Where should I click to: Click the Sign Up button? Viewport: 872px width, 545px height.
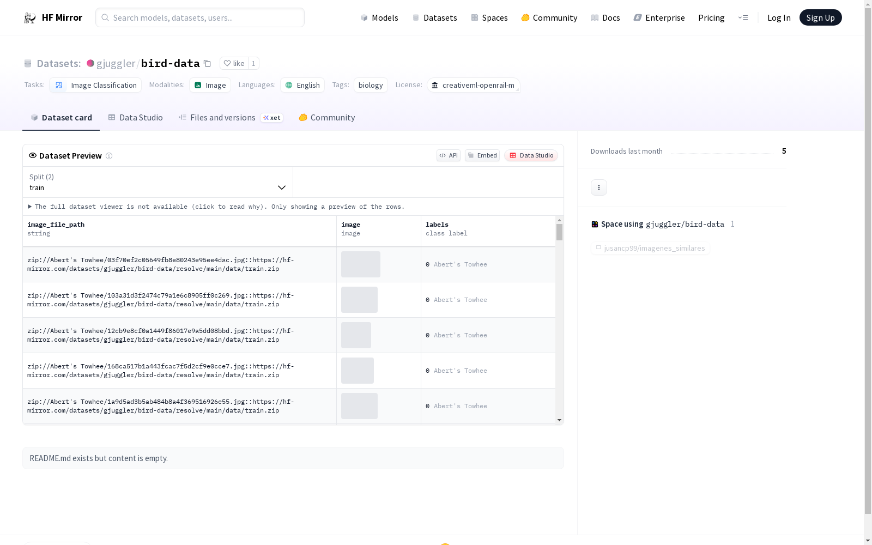(x=821, y=17)
